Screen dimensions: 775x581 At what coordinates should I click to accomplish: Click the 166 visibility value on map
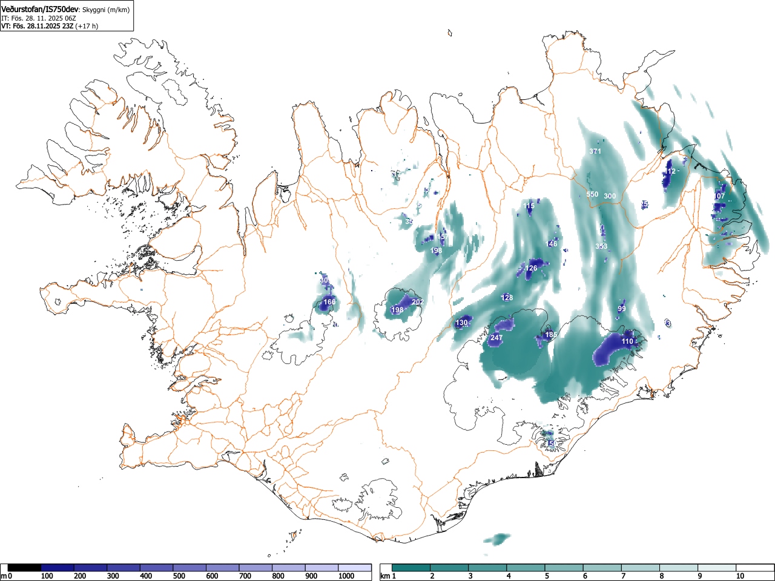pos(329,302)
